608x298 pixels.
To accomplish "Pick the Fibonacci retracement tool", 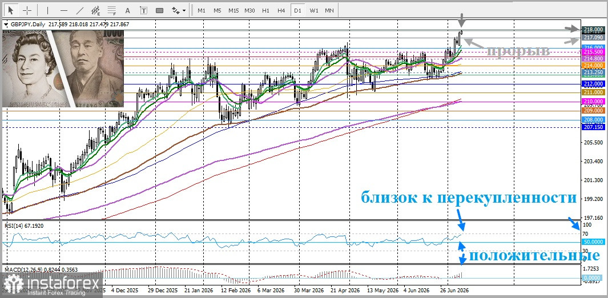I will pos(112,10).
